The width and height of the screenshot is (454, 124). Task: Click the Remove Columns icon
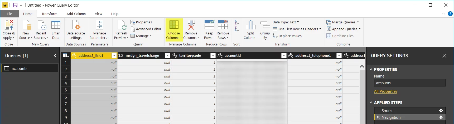(x=191, y=25)
